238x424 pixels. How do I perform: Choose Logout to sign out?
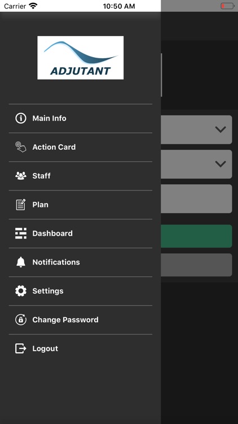click(81, 349)
